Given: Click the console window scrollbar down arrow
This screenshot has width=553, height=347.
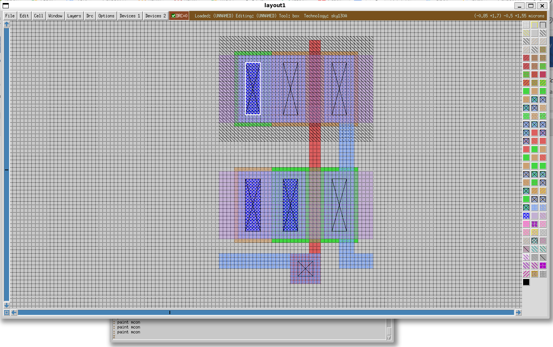Looking at the screenshot, I should point(389,338).
